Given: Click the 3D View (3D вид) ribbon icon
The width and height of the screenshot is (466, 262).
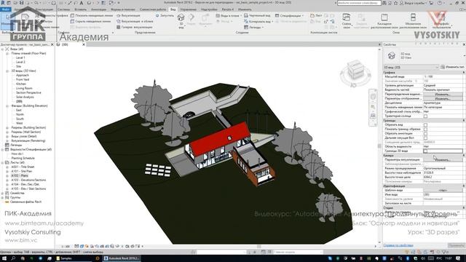Looking at the screenshot, I should (x=181, y=17).
